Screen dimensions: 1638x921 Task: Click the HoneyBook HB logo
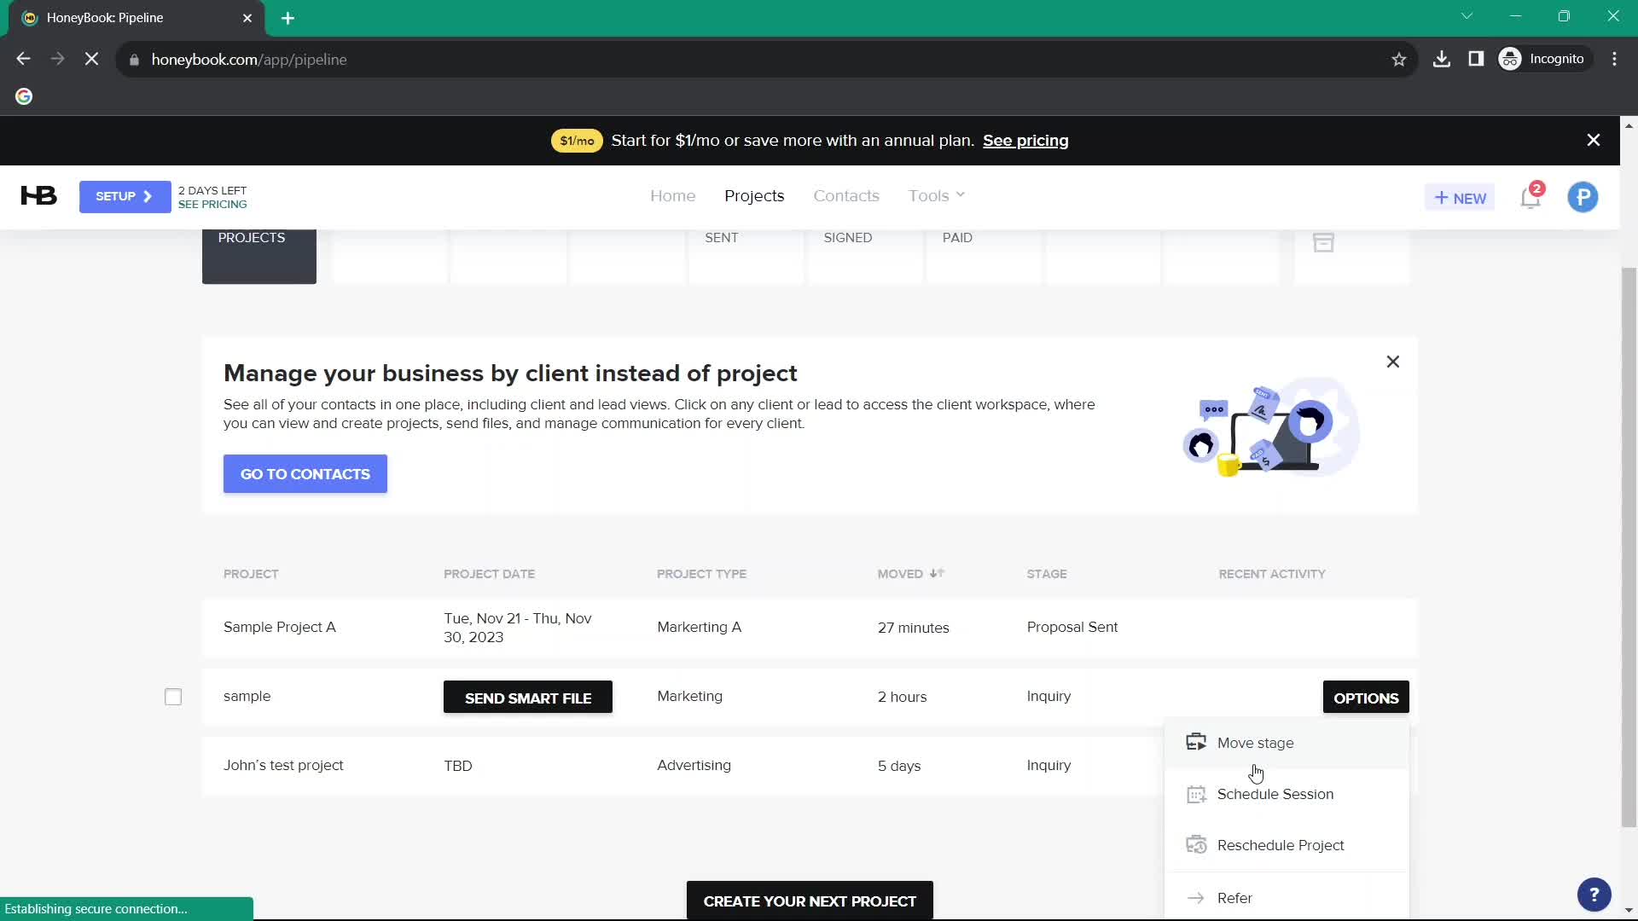coord(38,196)
